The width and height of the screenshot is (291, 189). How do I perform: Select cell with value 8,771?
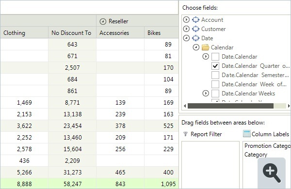72,103
